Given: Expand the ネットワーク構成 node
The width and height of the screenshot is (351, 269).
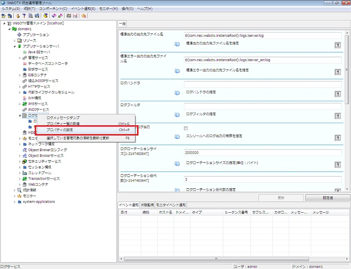Looking at the screenshot, I should [20, 144].
